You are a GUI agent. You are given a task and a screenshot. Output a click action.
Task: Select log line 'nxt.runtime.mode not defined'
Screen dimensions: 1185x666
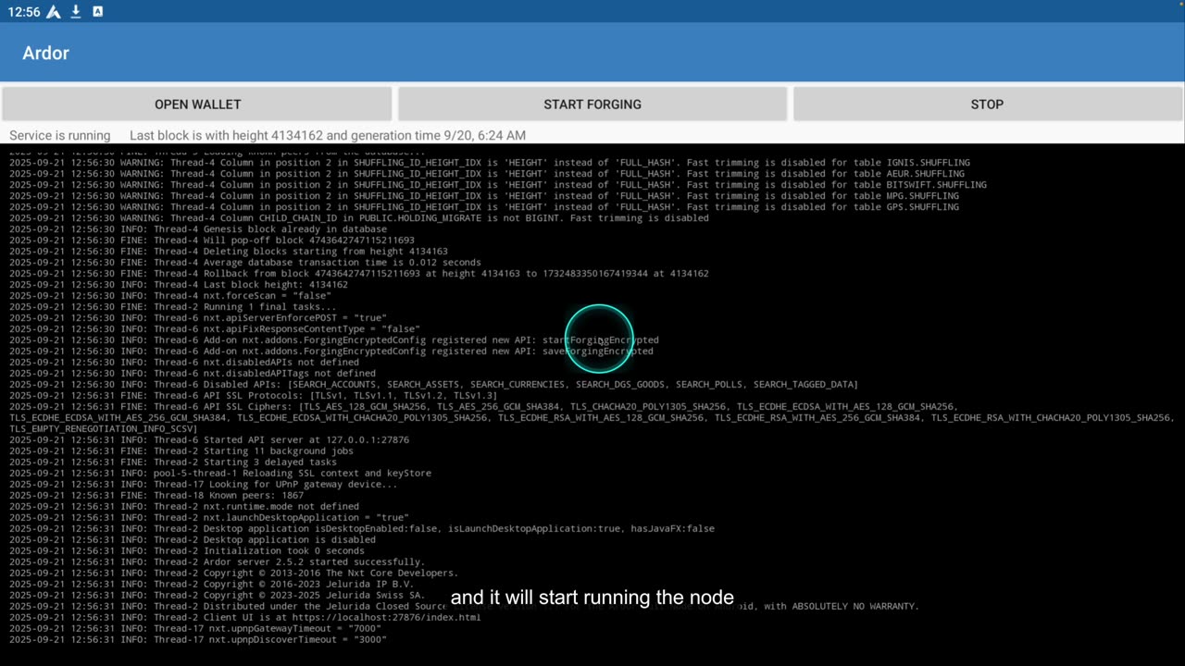[184, 507]
